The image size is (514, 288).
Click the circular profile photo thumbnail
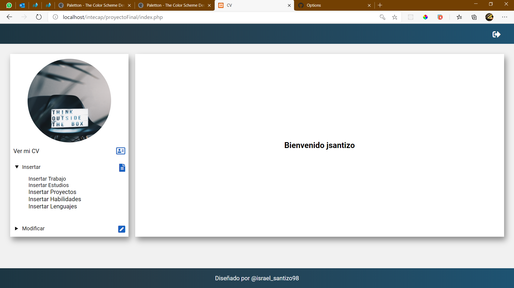(x=69, y=101)
